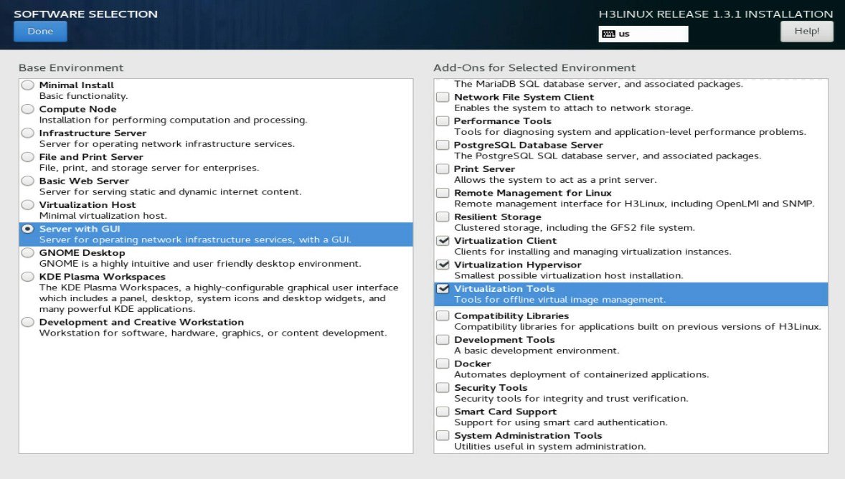
Task: Select the GNOME Desktop radio button
Action: point(27,252)
